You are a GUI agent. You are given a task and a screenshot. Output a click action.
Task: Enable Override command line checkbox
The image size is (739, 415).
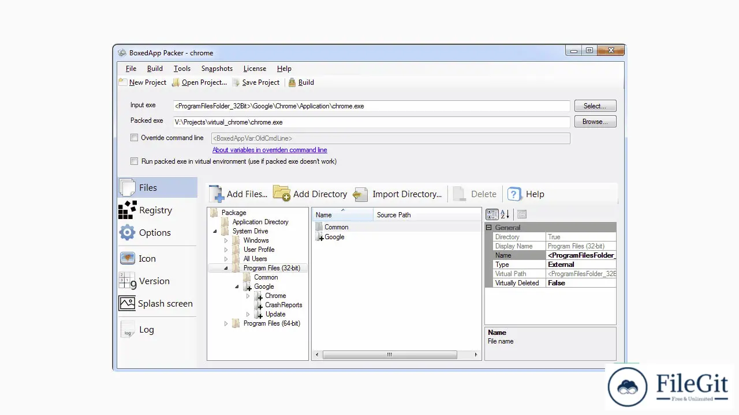point(135,138)
